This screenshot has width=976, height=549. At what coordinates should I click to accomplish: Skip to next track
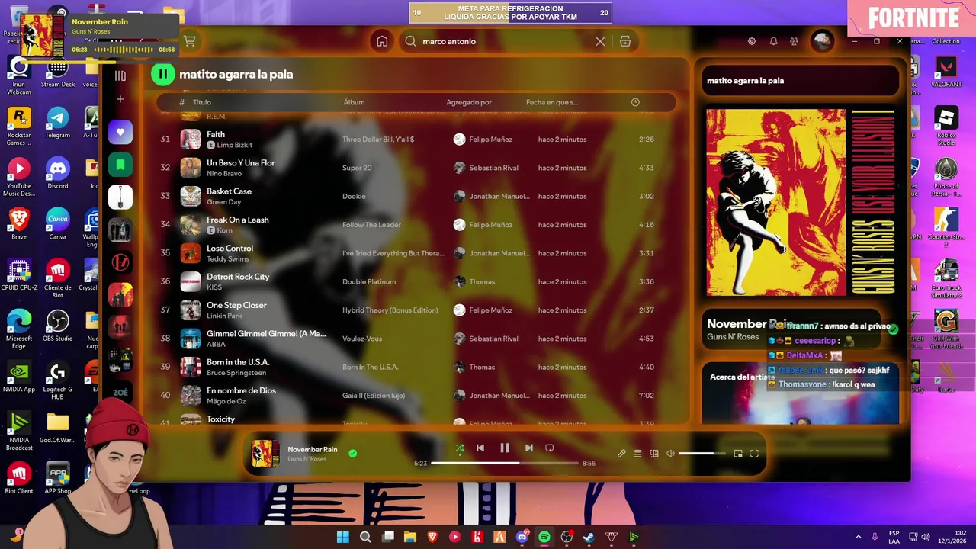(x=528, y=448)
